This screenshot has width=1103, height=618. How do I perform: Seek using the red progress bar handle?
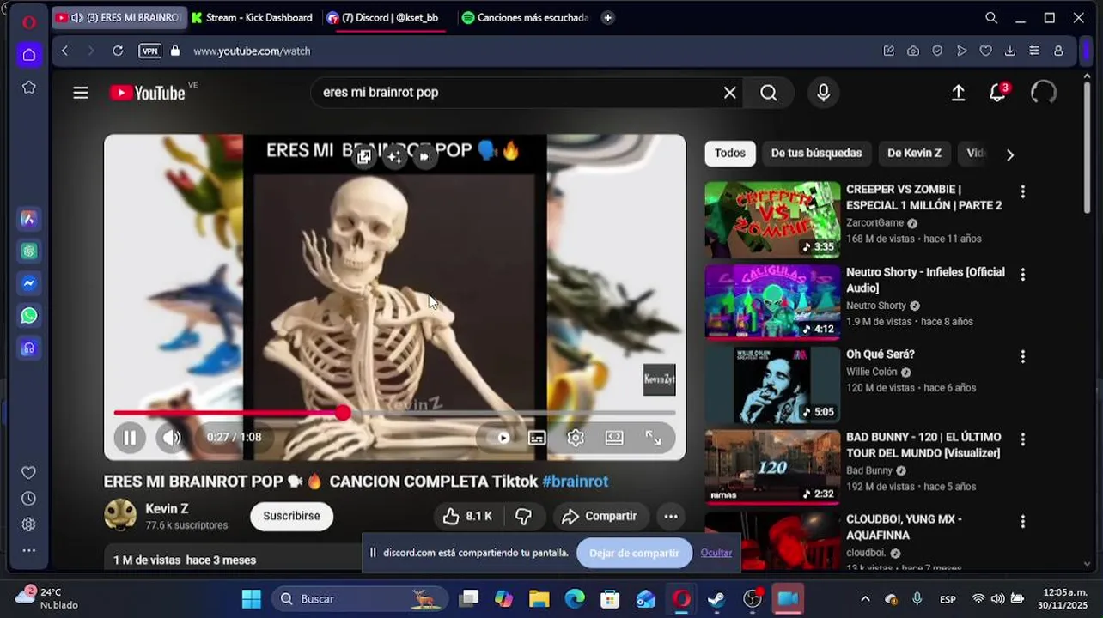pyautogui.click(x=343, y=413)
